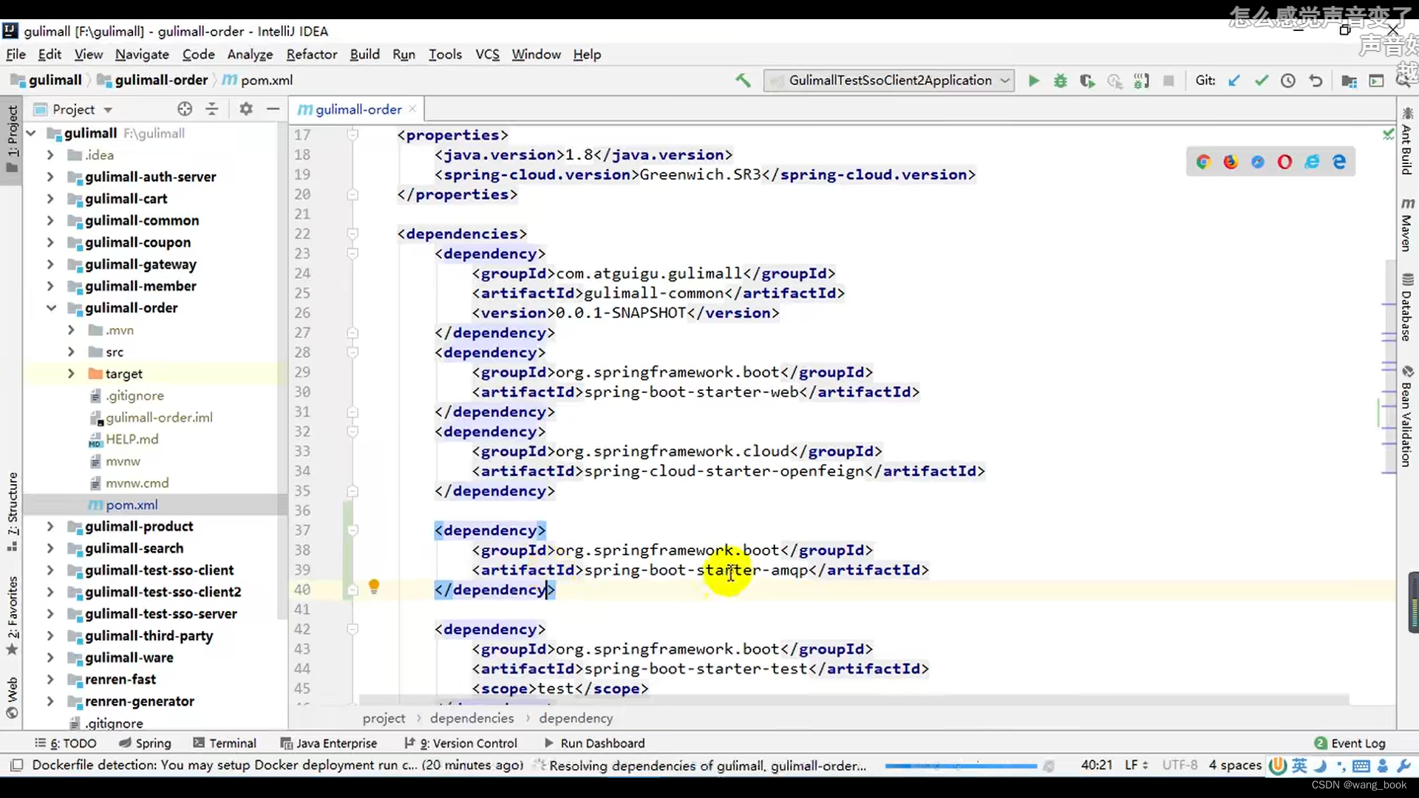
Task: Close the gulimall-order editor tab
Action: 412,109
